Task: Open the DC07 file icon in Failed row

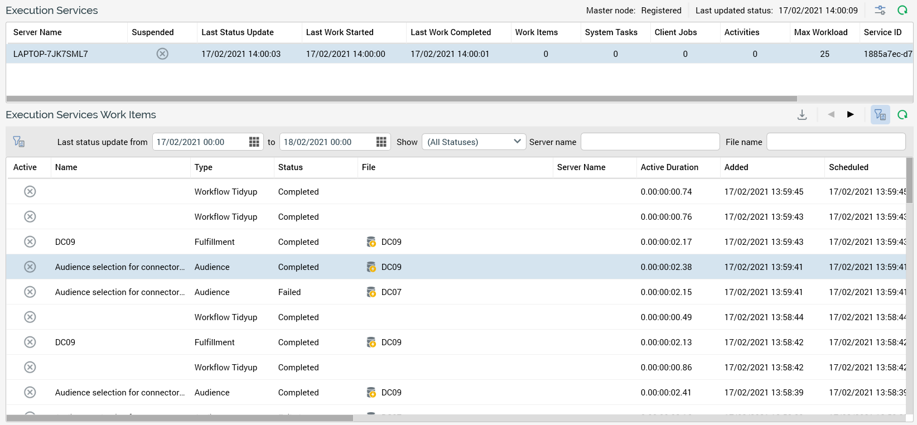Action: tap(371, 292)
